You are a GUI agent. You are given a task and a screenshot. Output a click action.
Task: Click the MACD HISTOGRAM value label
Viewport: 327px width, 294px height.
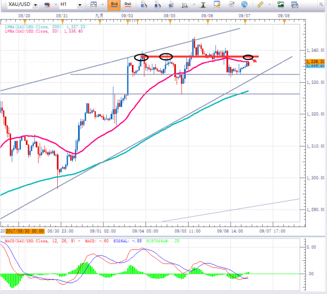click(x=162, y=241)
